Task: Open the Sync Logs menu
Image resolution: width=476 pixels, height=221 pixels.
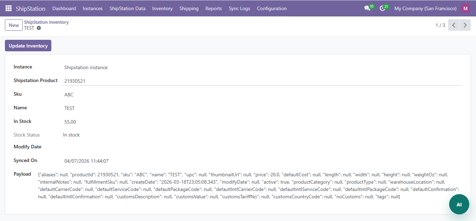Action: pyautogui.click(x=239, y=8)
